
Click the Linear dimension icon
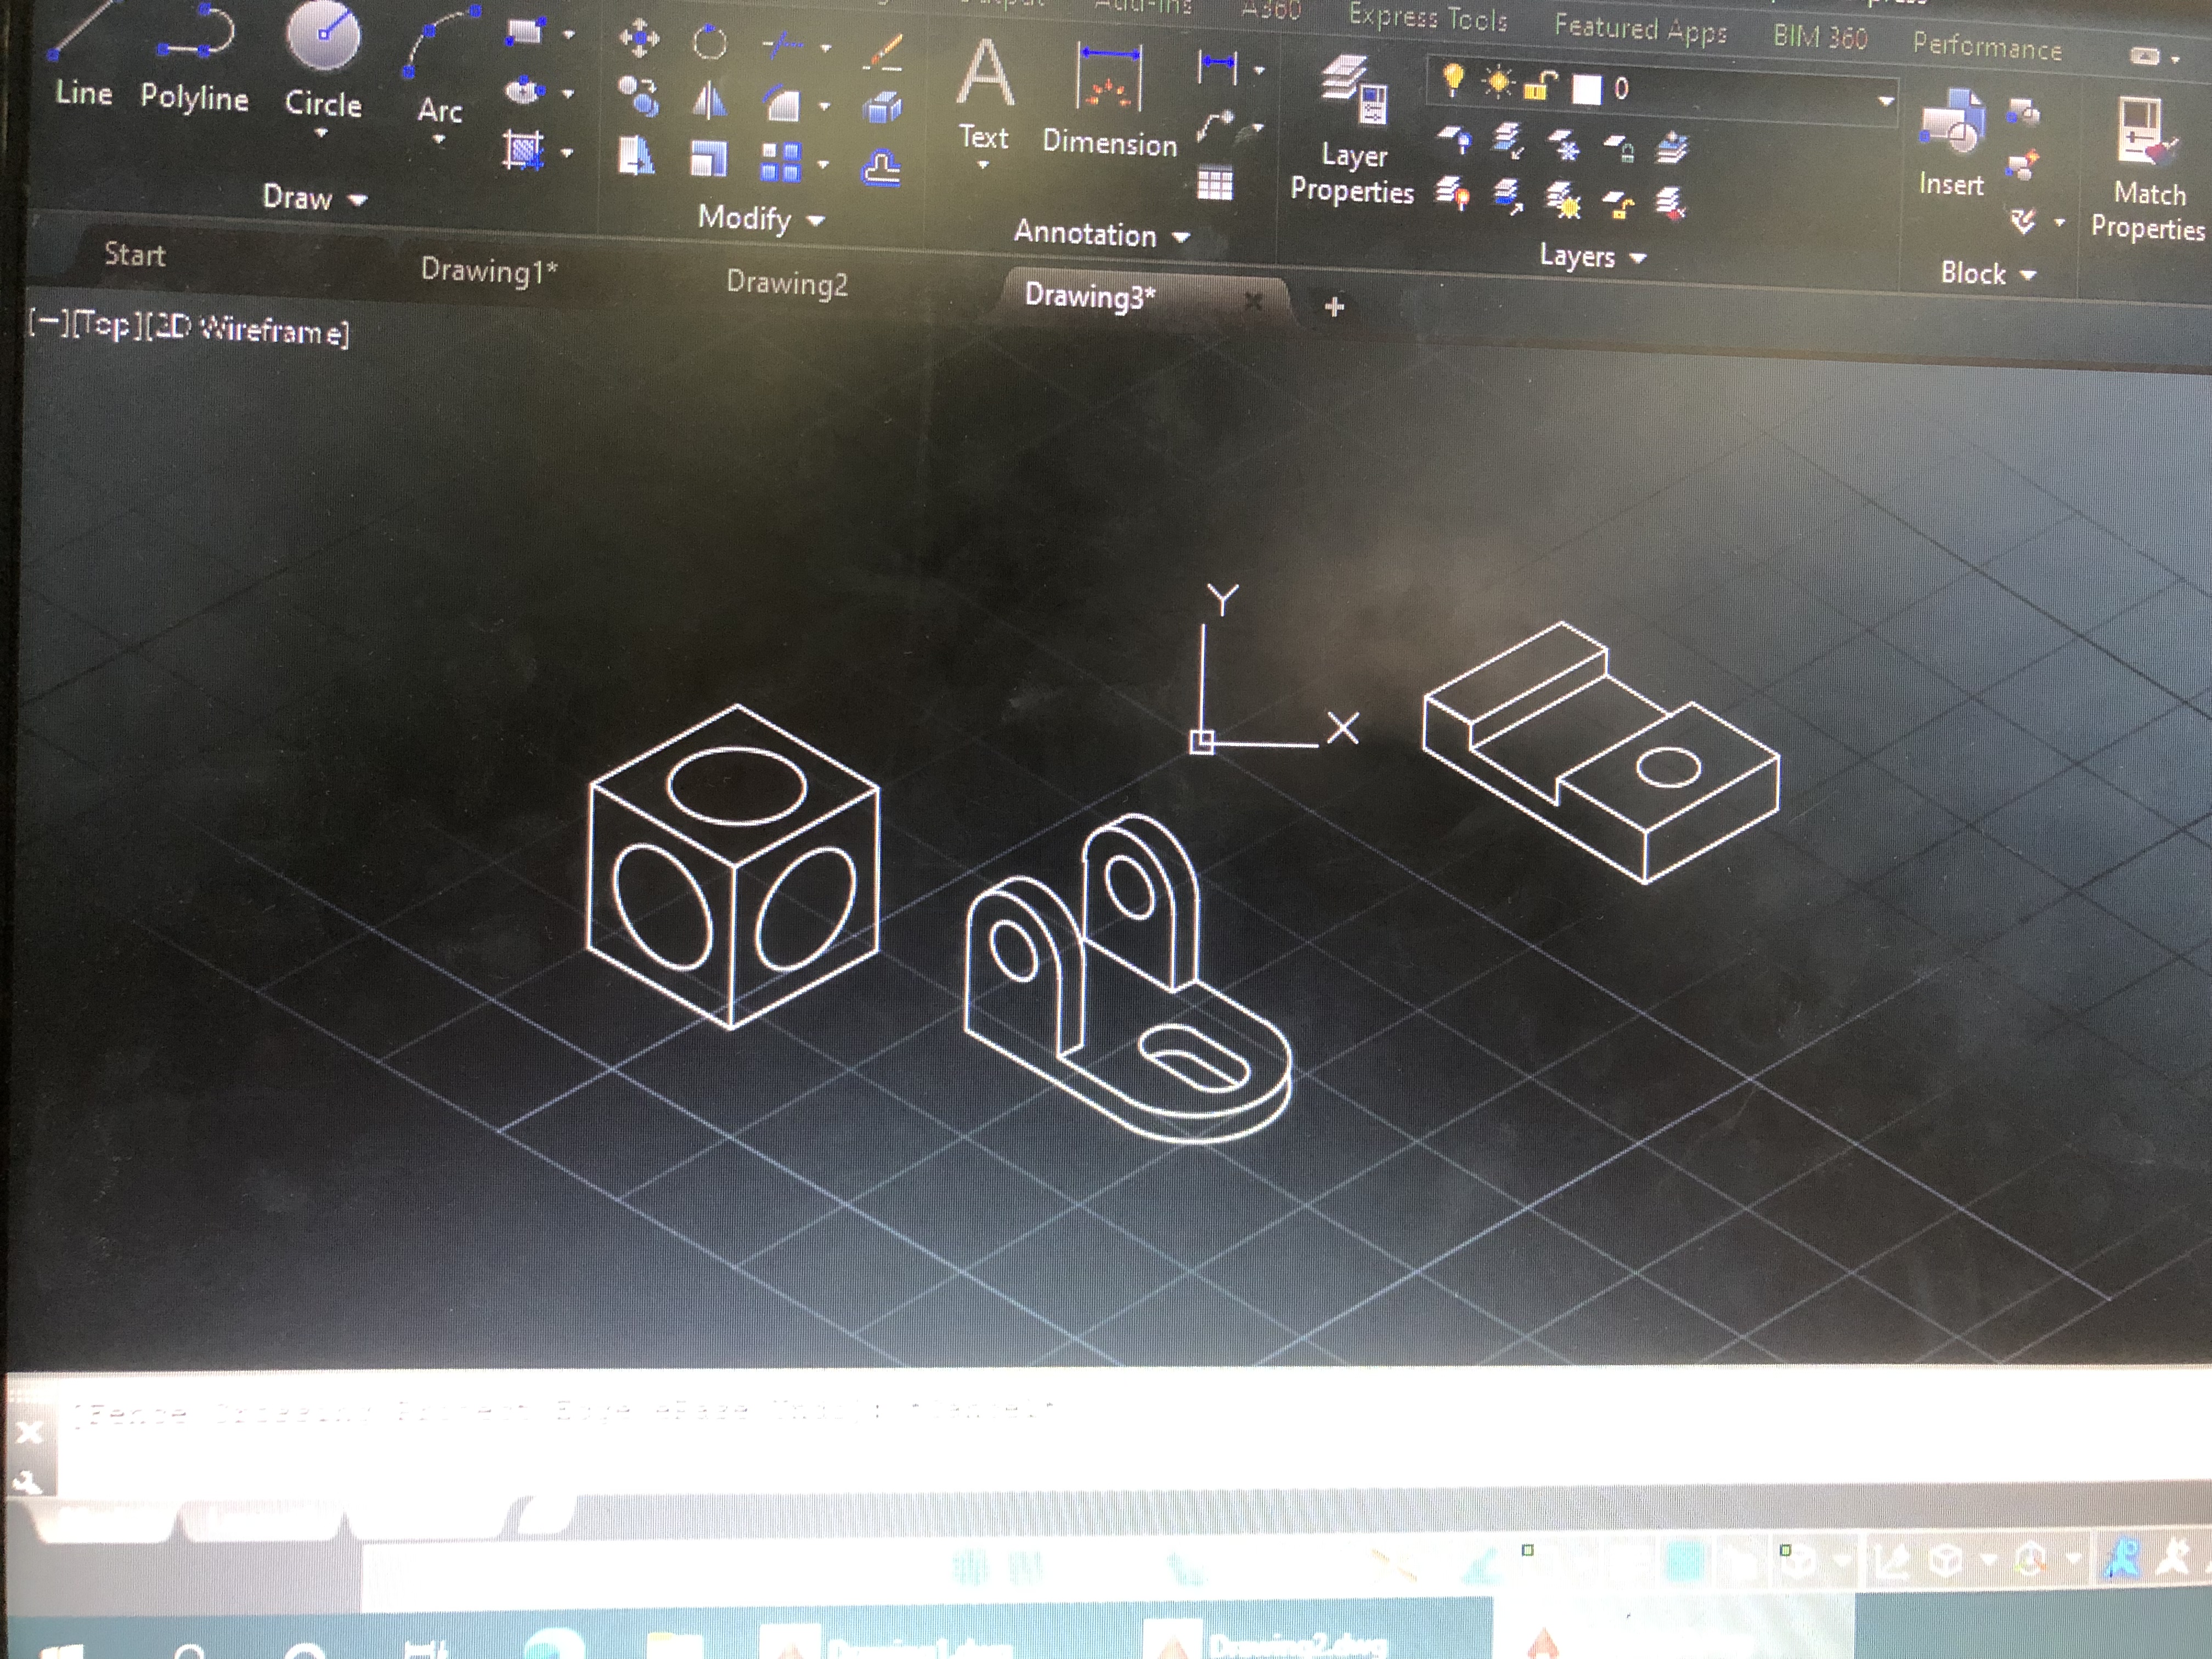(1217, 67)
